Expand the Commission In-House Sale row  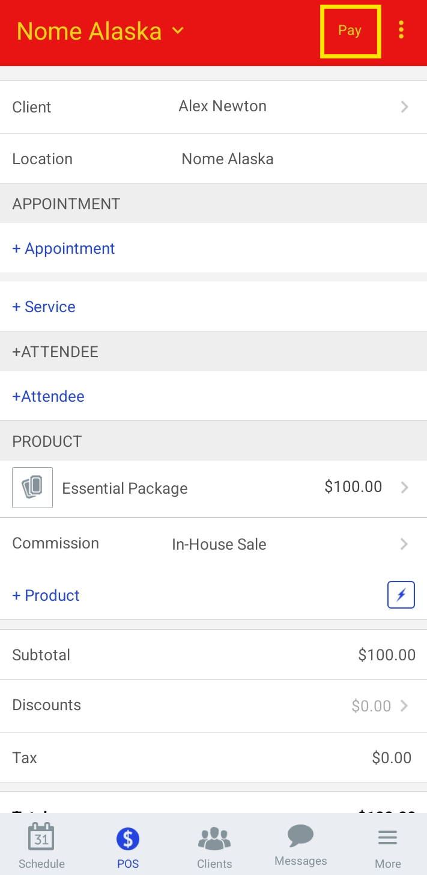(x=404, y=544)
